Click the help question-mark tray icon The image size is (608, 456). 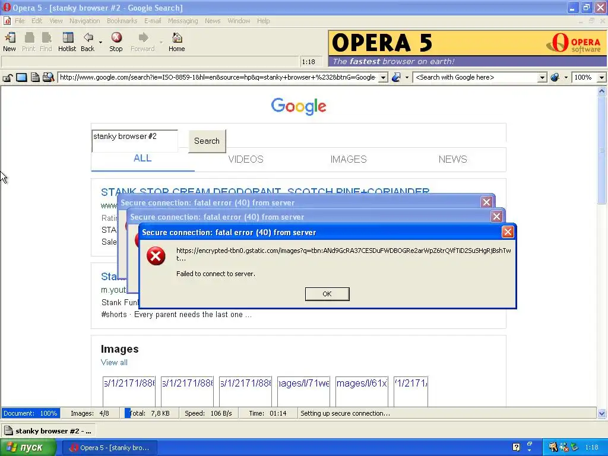516,447
